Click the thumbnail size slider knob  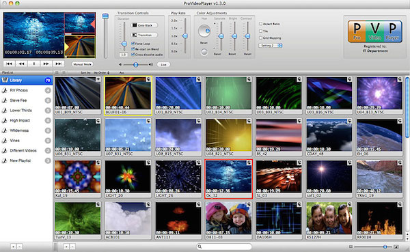(385, 247)
